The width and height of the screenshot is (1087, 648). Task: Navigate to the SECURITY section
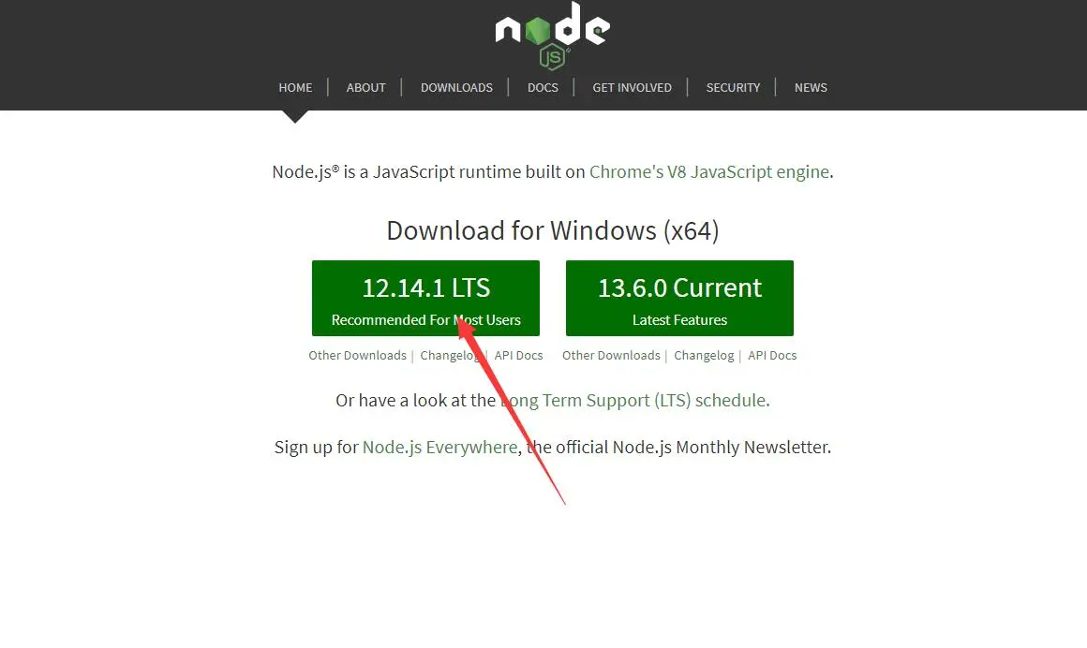(734, 88)
